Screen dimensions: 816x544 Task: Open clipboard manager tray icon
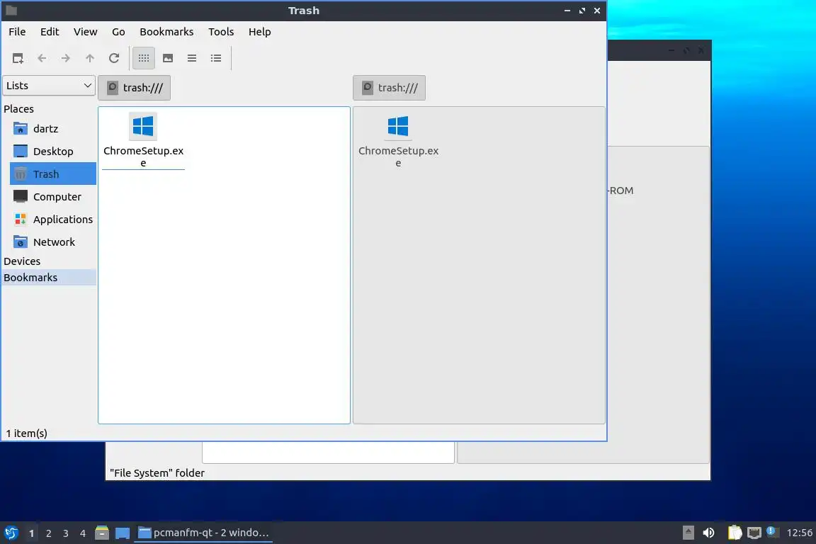point(735,533)
